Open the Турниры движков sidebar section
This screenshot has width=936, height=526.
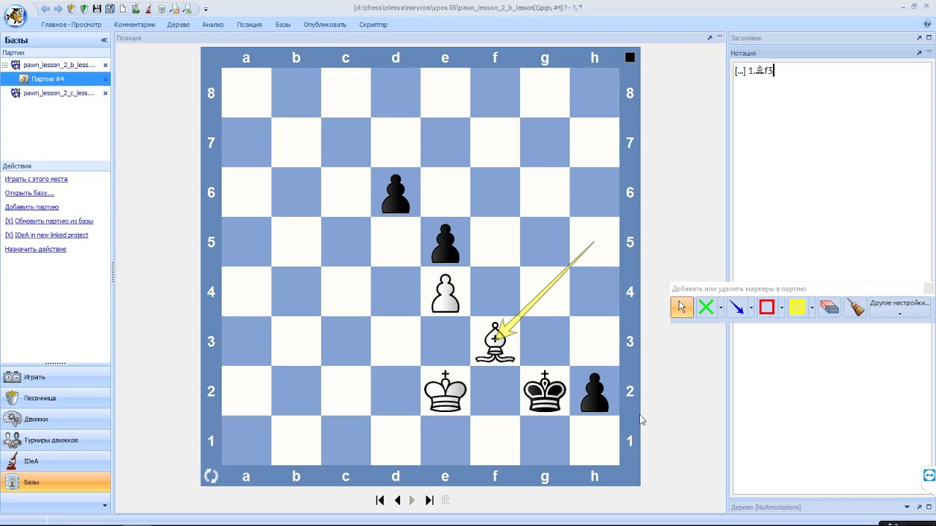tap(56, 440)
